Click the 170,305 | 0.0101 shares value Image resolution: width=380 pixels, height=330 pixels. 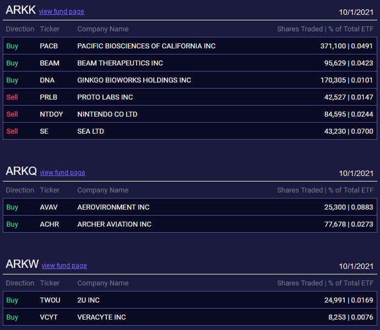click(347, 80)
